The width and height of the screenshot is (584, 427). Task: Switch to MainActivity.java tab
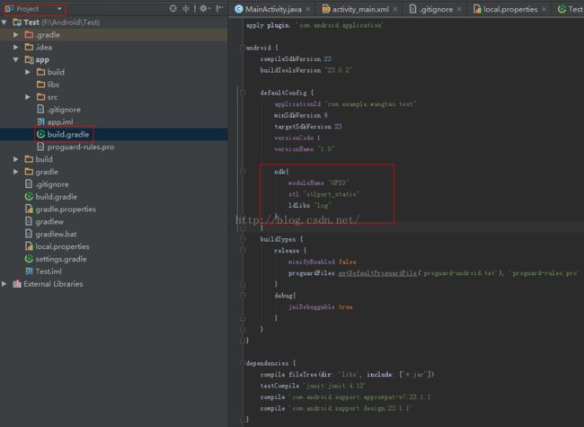273,9
